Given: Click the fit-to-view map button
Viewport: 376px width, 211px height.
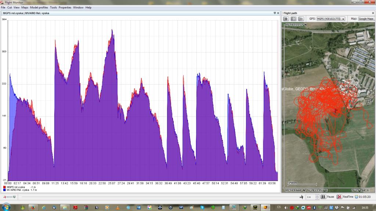Looking at the screenshot, I should (293, 19).
